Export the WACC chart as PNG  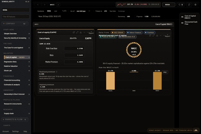(x=165, y=72)
